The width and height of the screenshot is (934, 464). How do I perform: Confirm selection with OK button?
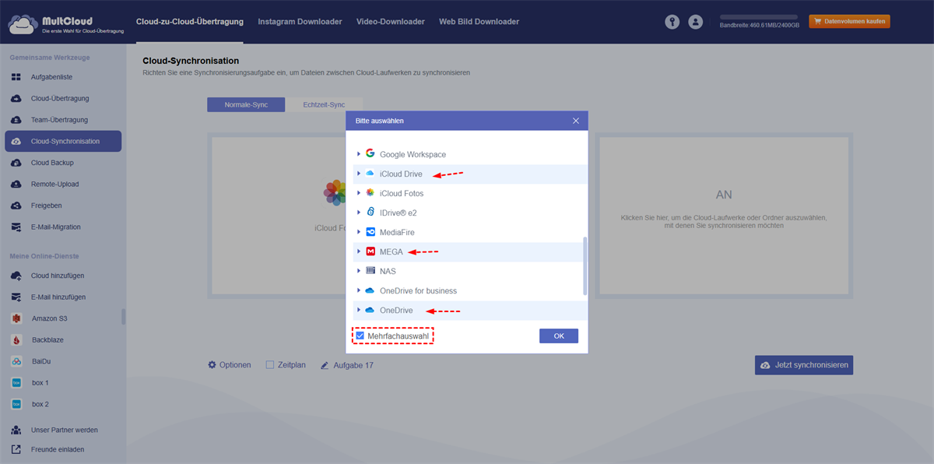point(559,336)
